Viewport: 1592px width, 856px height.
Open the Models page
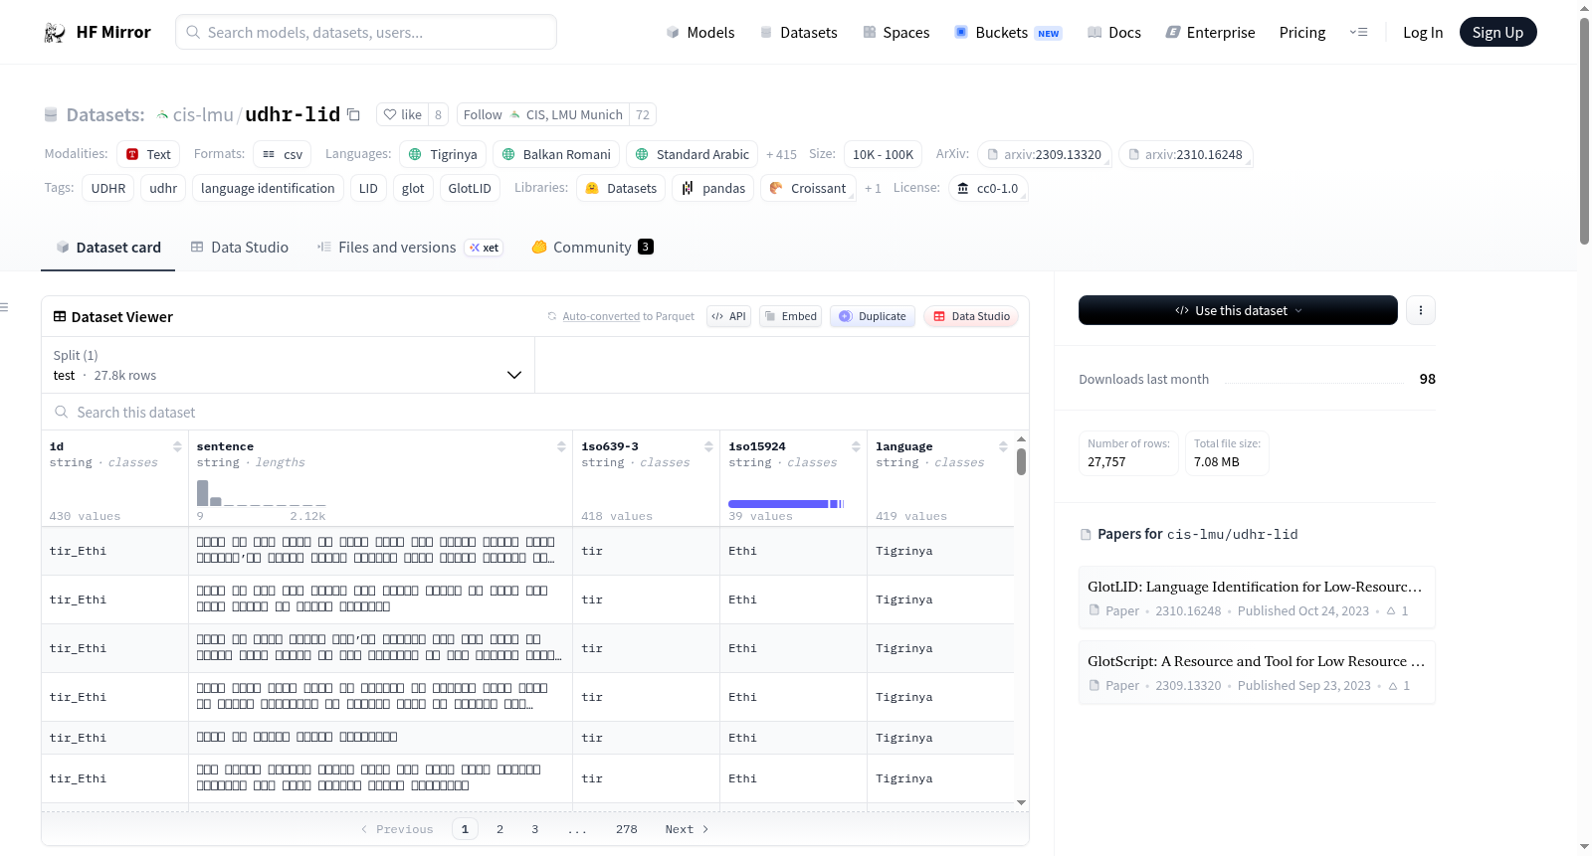point(700,33)
